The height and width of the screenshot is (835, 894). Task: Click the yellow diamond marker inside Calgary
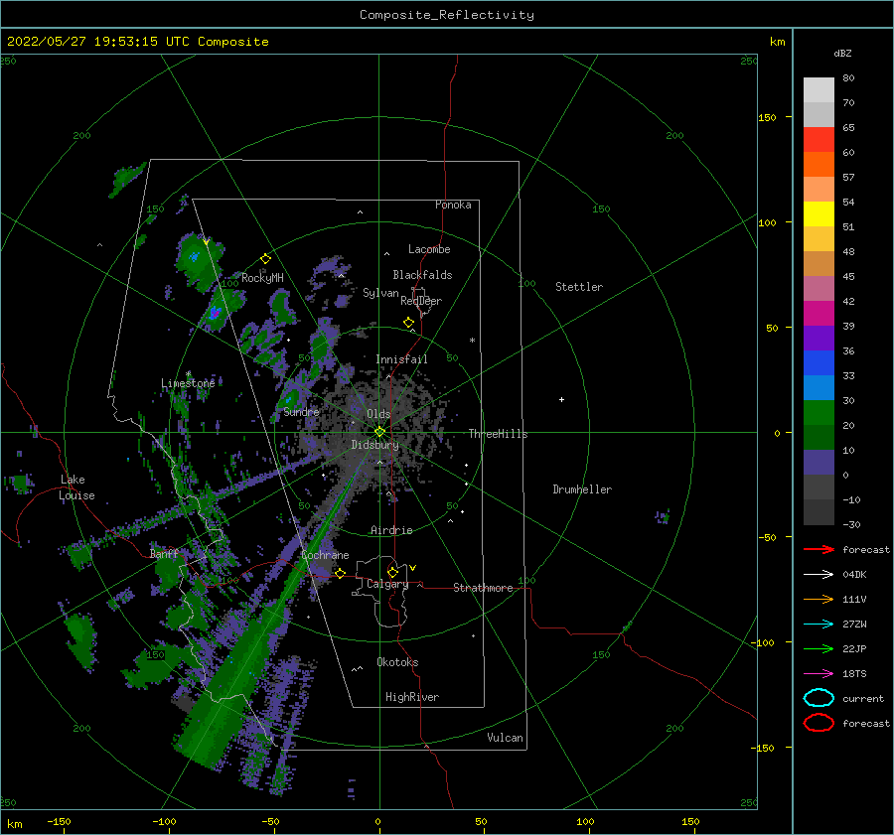[392, 572]
